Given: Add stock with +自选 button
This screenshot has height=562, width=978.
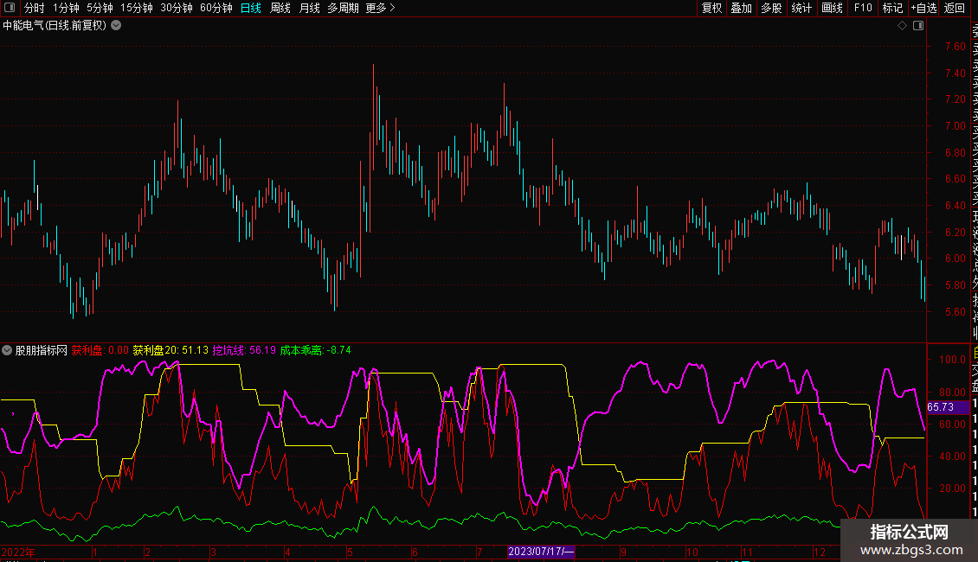Looking at the screenshot, I should (923, 8).
